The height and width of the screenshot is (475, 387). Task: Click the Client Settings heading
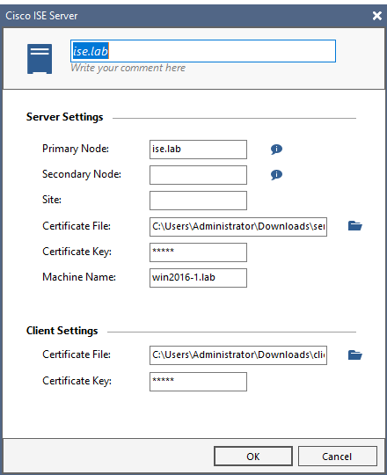coord(62,331)
